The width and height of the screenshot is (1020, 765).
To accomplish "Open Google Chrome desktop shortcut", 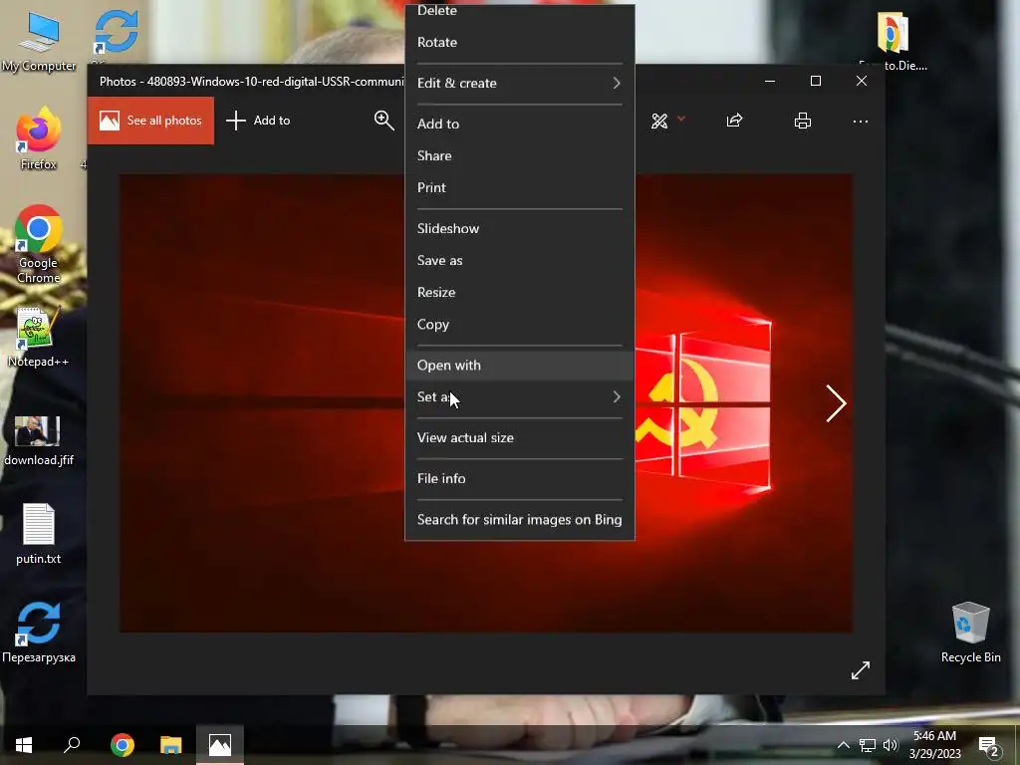I will pos(39,245).
